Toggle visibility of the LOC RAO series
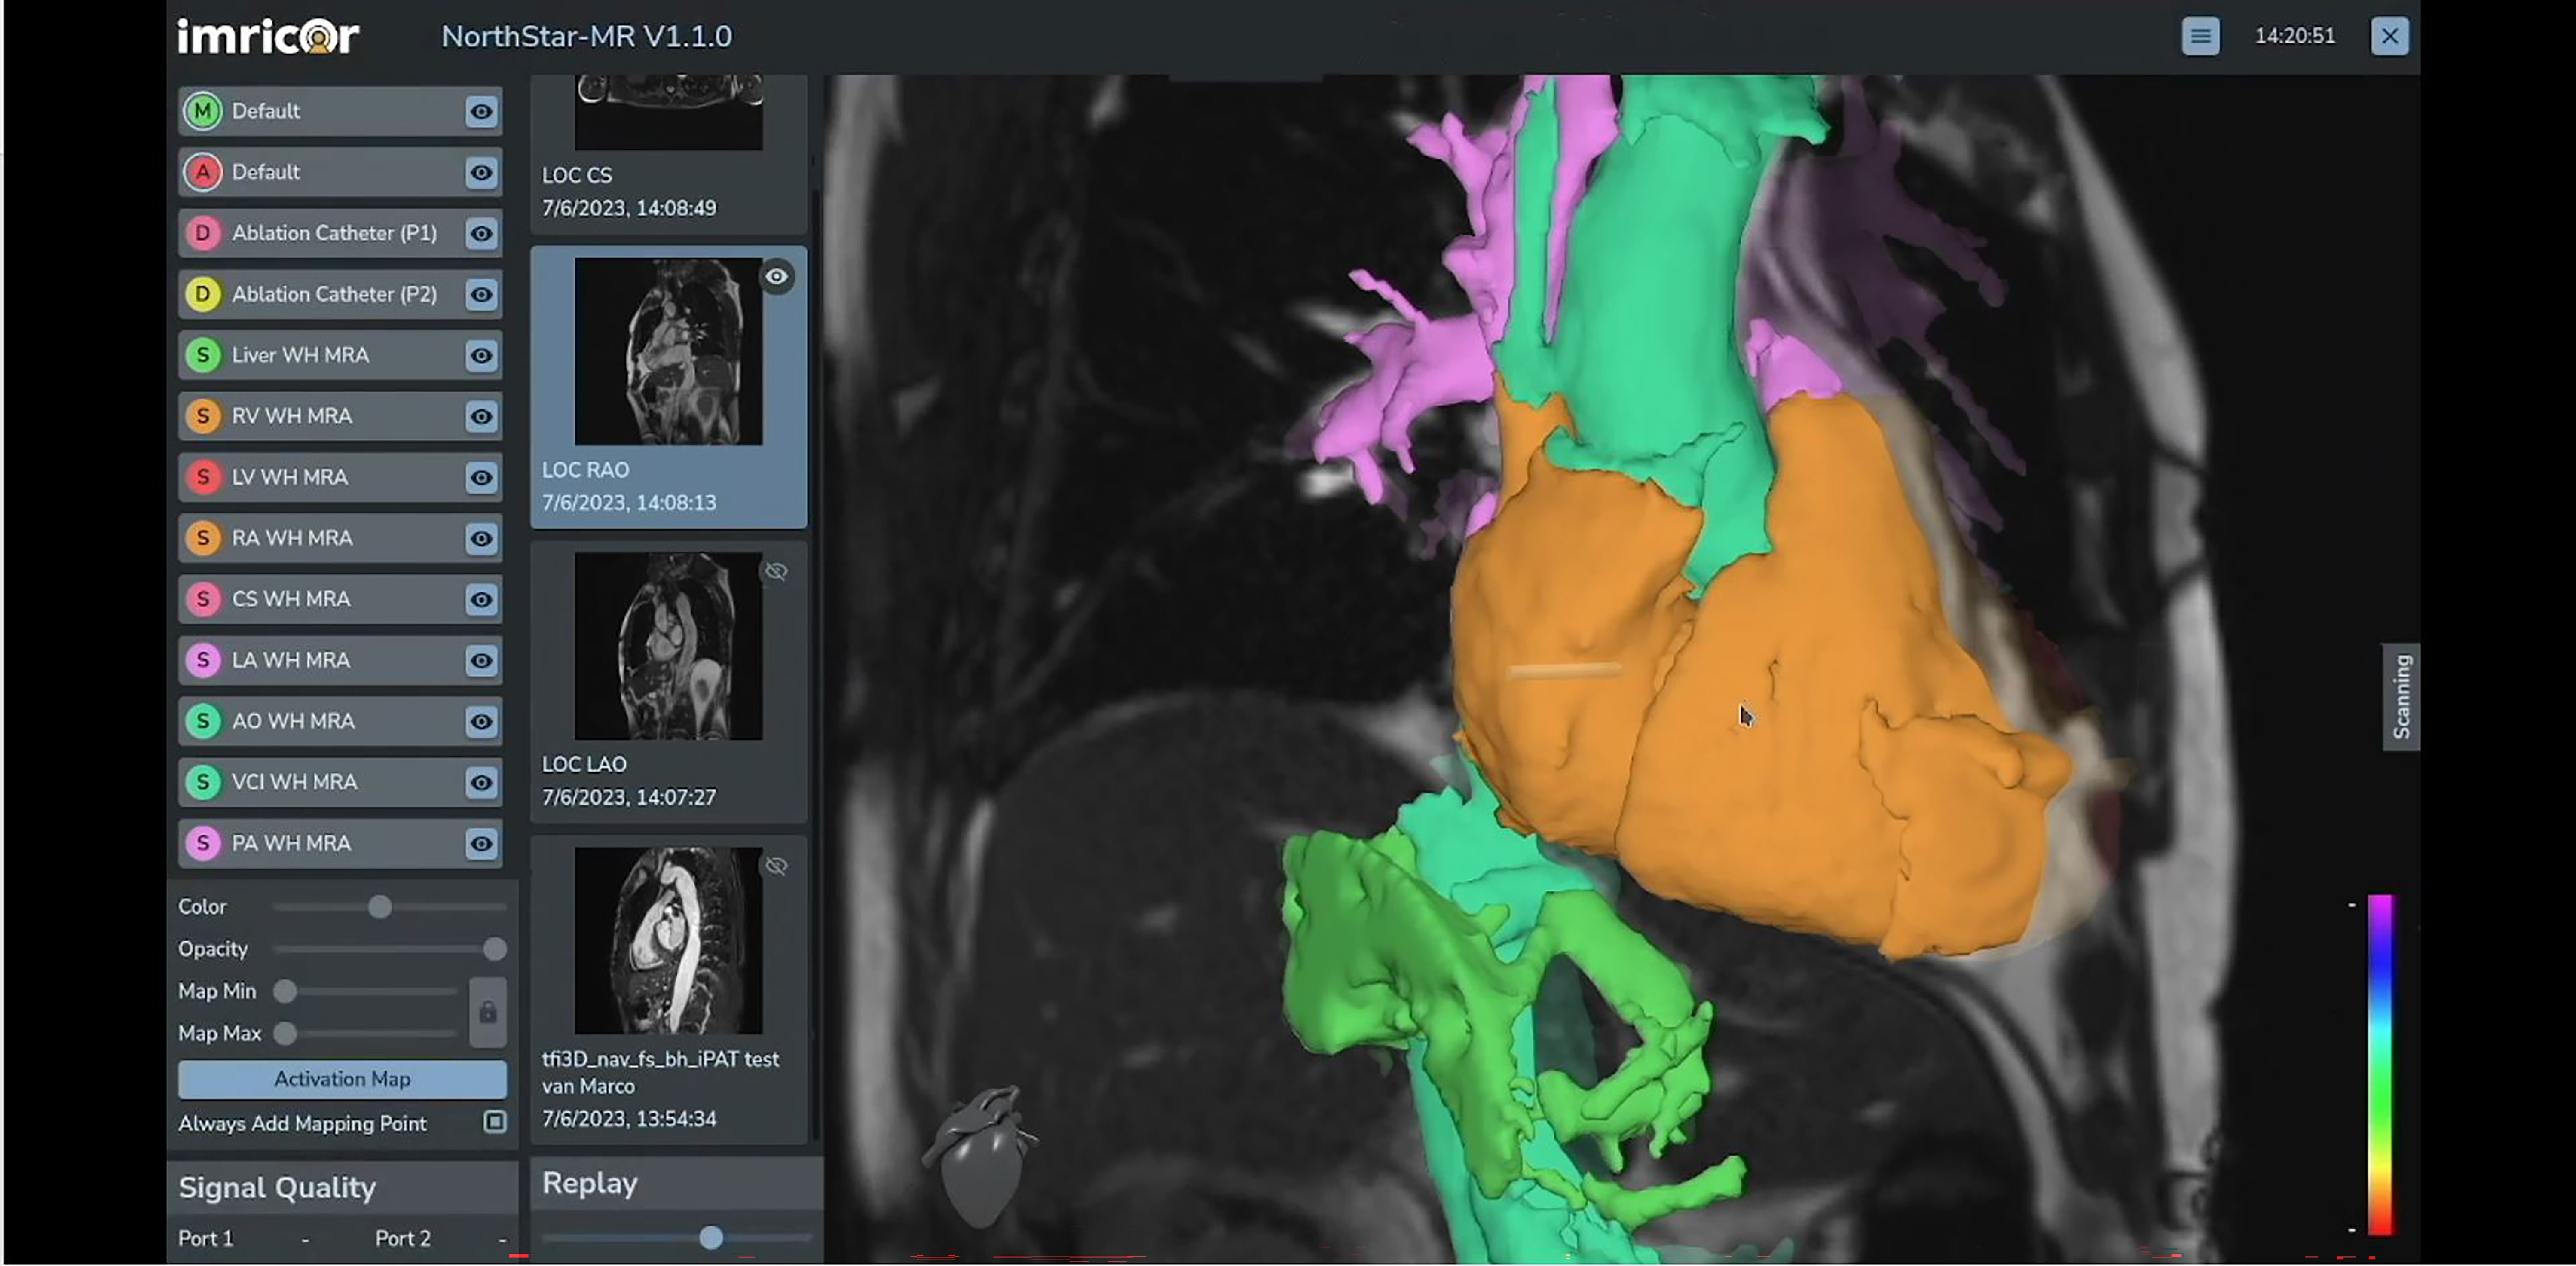2576x1266 pixels. point(777,277)
